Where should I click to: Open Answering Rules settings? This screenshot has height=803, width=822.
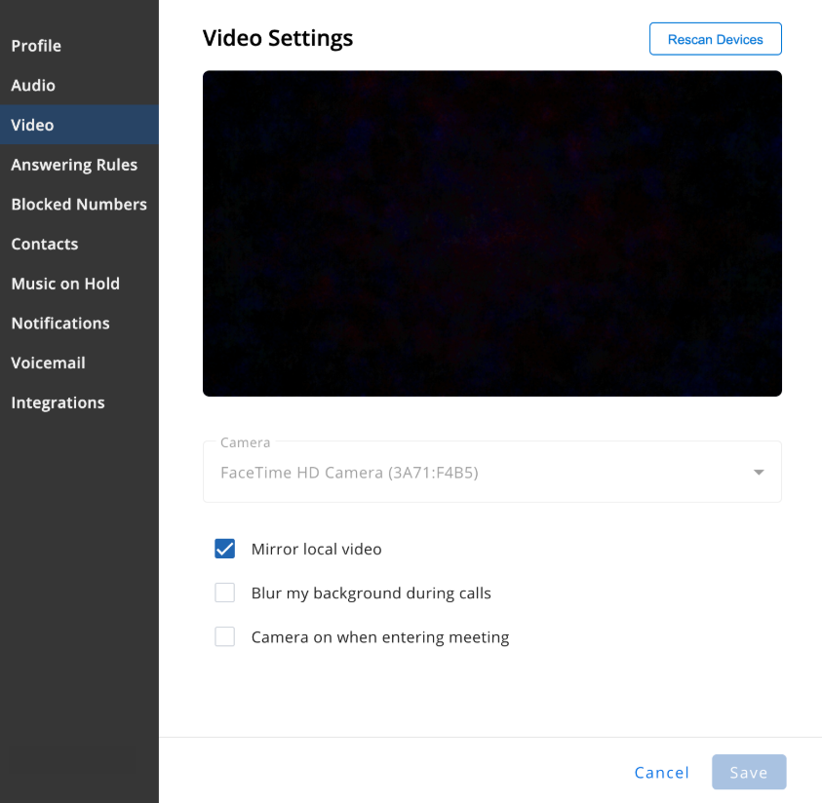79,165
